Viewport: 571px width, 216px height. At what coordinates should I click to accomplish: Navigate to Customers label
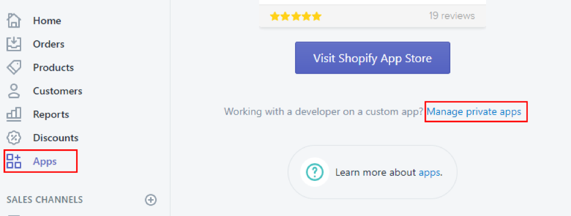57,91
